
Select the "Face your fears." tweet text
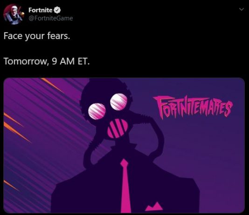(37, 36)
